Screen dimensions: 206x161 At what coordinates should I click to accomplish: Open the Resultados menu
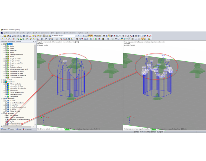coord(36,33)
